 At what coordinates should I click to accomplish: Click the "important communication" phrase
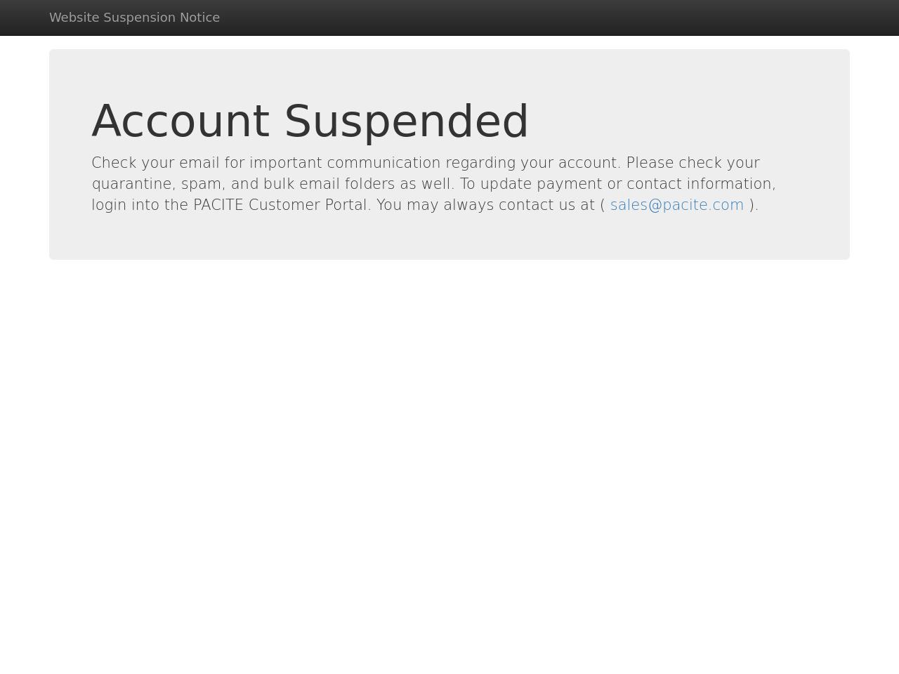(345, 163)
